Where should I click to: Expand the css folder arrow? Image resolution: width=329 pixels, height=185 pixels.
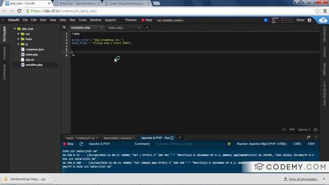[19, 34]
